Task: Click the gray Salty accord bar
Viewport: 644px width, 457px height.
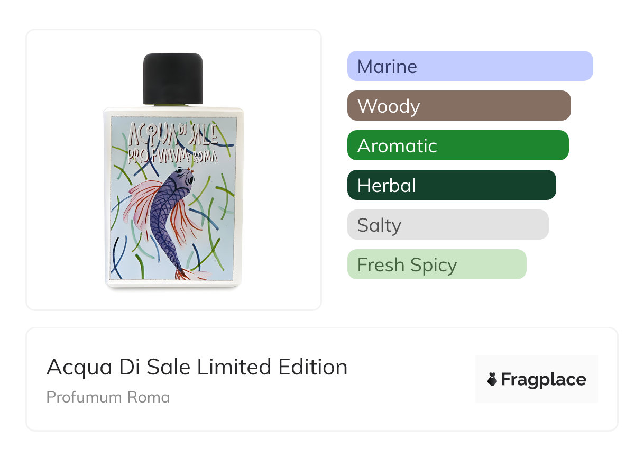Action: [447, 225]
